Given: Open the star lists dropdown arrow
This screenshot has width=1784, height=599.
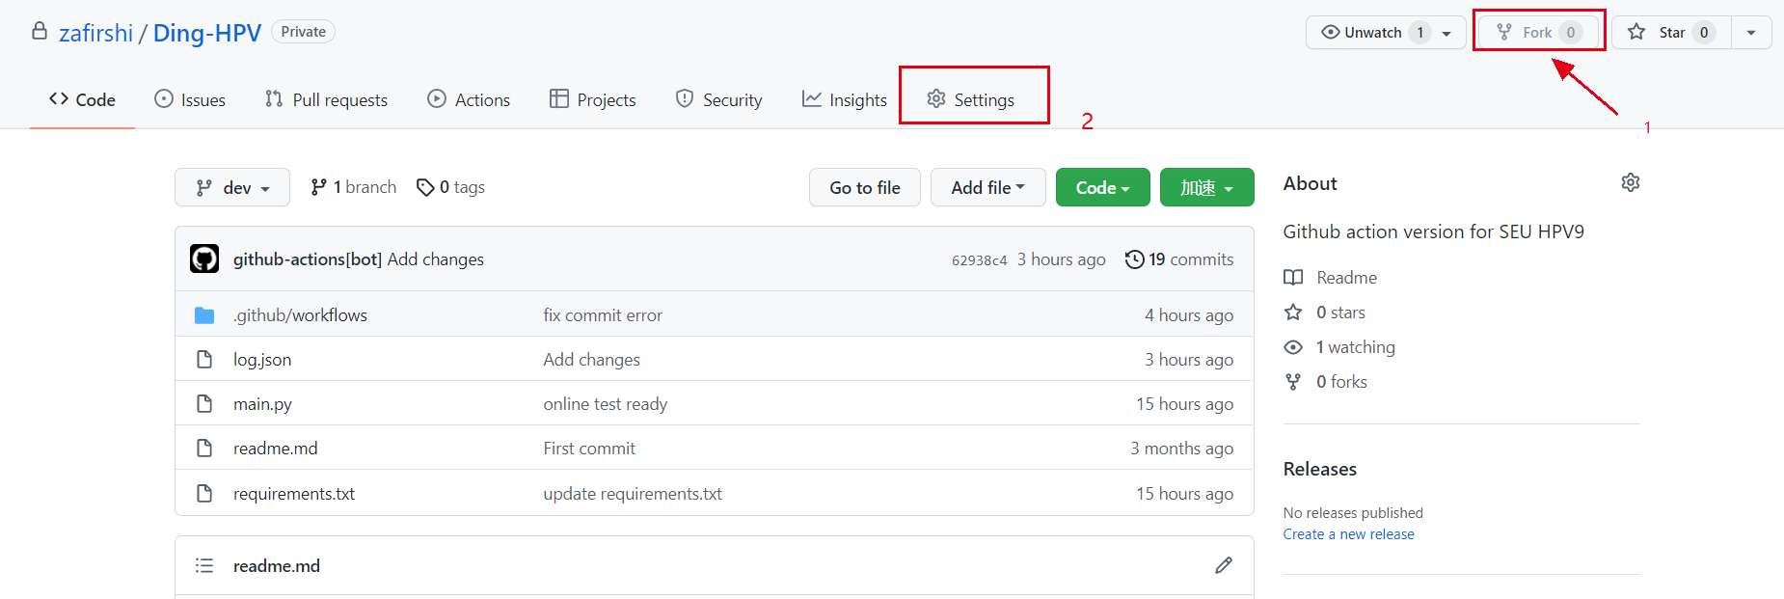Looking at the screenshot, I should pos(1751,33).
